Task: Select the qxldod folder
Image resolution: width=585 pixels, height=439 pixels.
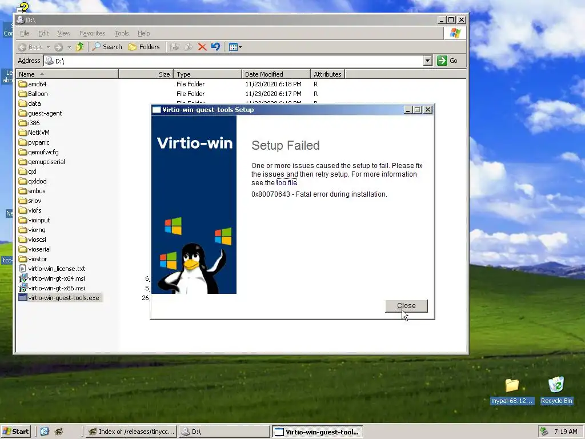Action: [33, 181]
